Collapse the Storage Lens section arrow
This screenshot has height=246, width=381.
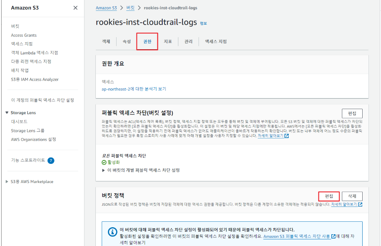[x=7, y=113]
